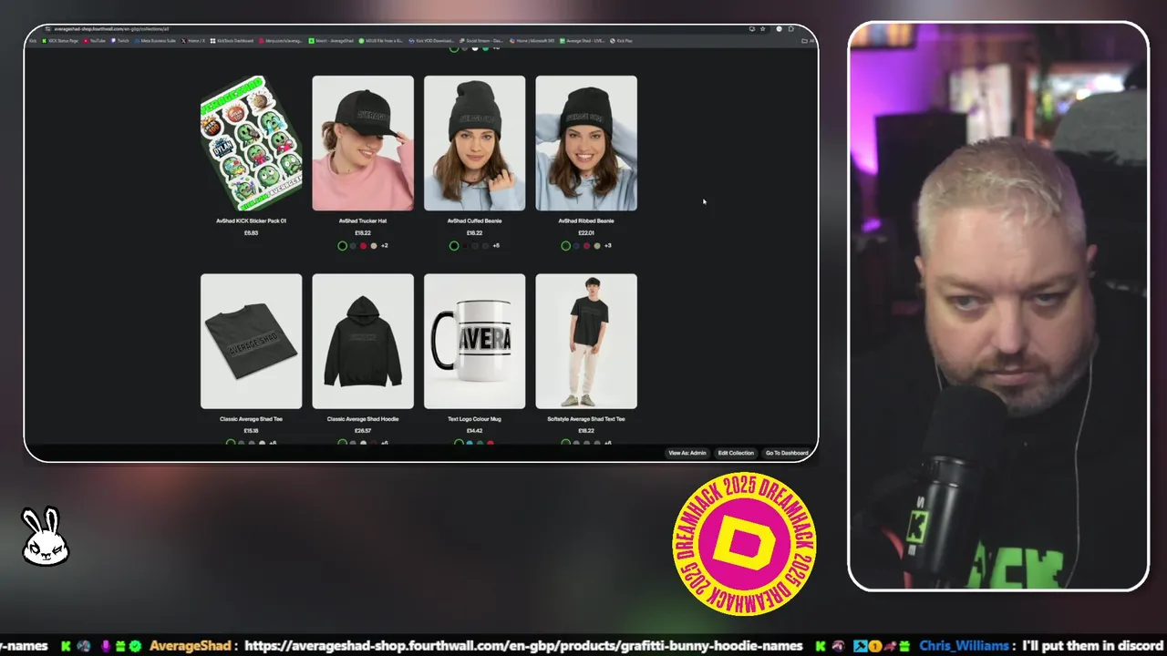Open the Home | Microsoft 365 bookmark
This screenshot has height=656, width=1167.
532,41
